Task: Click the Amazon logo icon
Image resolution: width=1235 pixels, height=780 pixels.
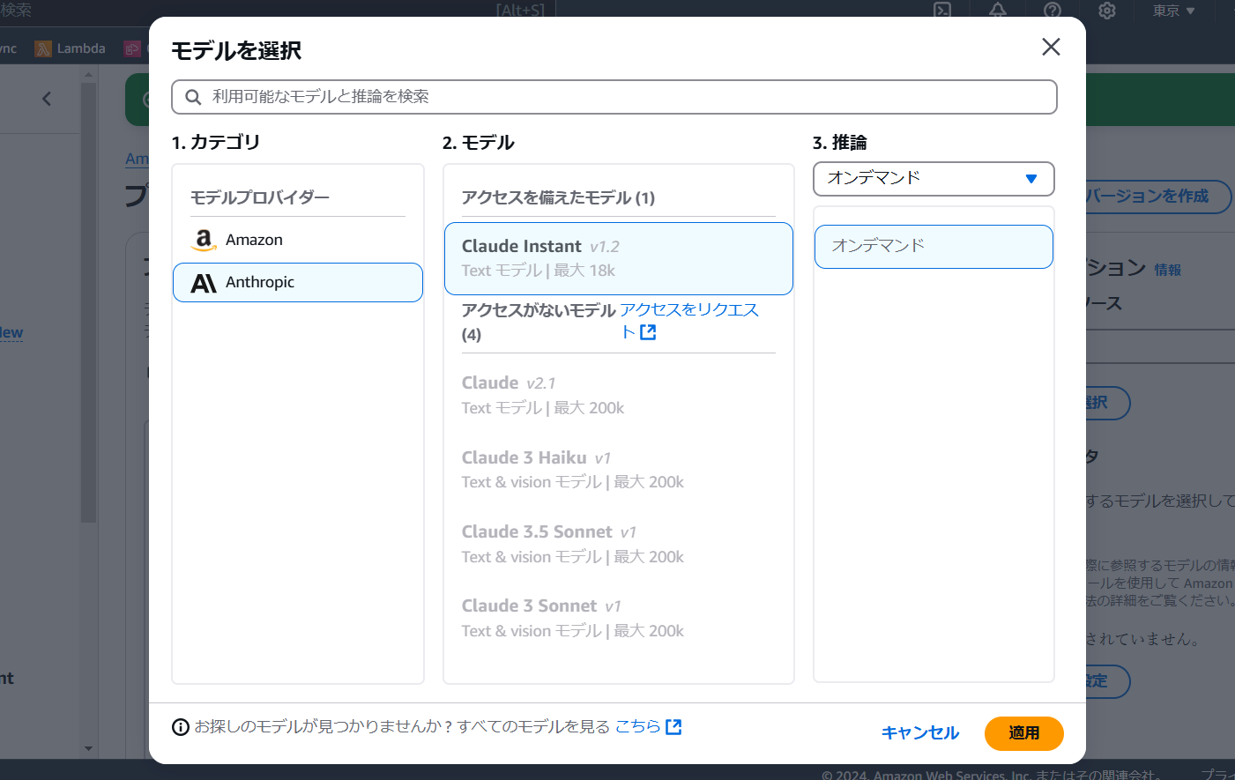Action: point(204,240)
